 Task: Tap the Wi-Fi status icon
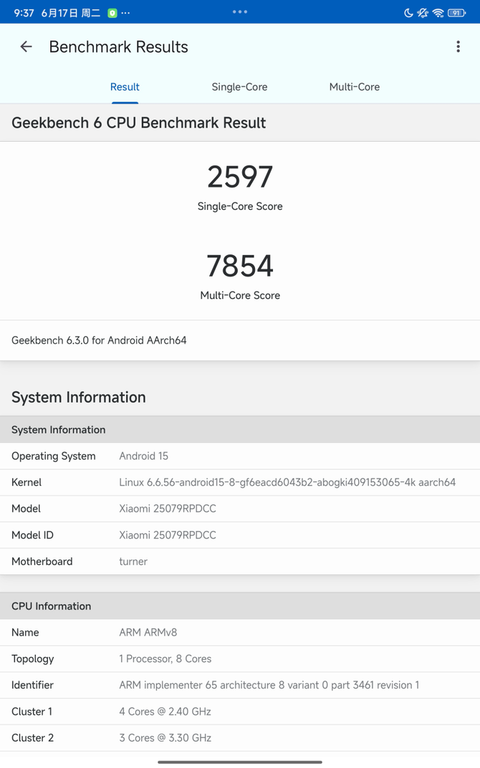pyautogui.click(x=438, y=13)
